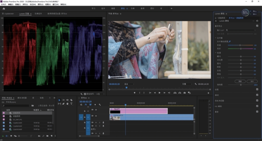Toggle Snap in timeline (magnet icon)
The image size is (262, 141).
point(86,105)
